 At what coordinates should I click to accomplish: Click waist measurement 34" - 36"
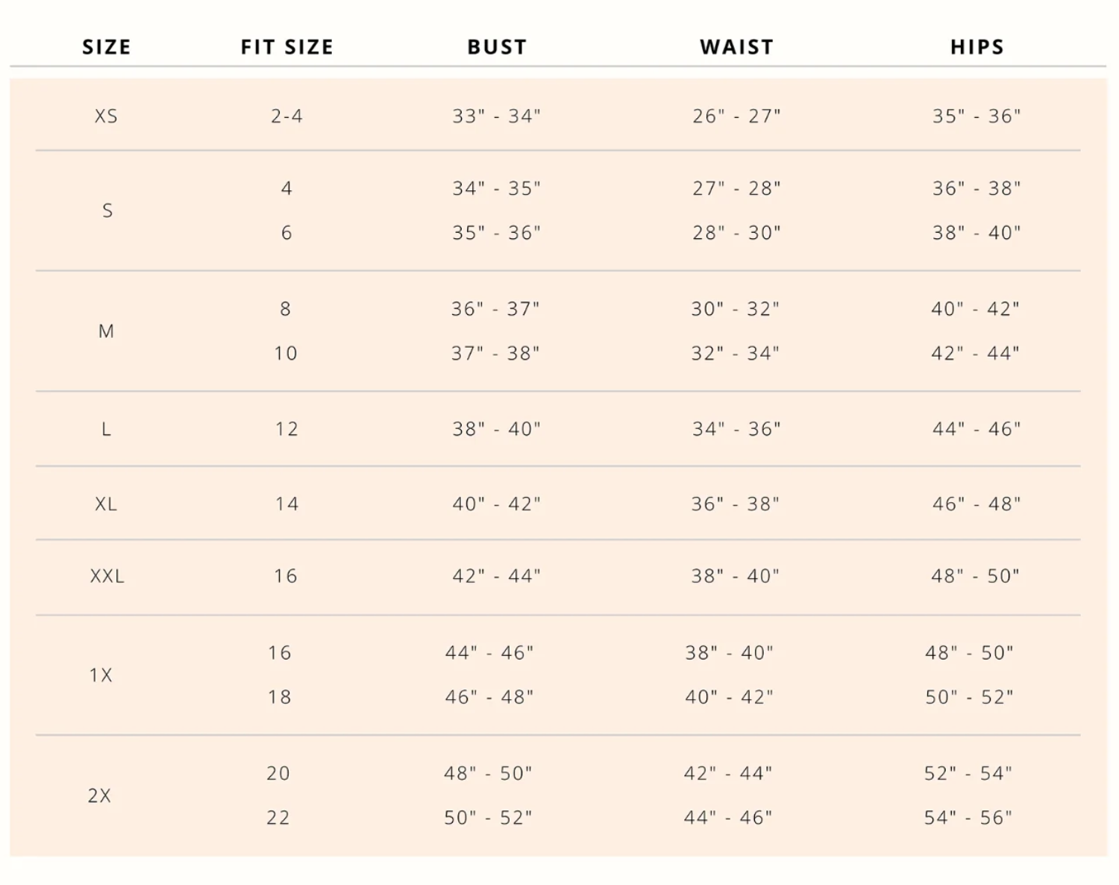pos(736,429)
